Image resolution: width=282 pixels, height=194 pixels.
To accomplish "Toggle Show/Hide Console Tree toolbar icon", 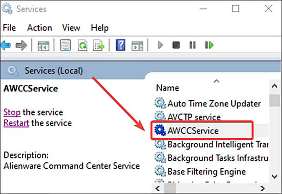I will 43,45.
